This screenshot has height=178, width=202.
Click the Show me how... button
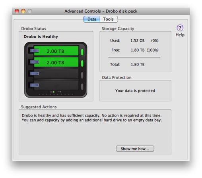point(135,149)
